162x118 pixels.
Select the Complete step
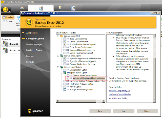tap(30, 62)
